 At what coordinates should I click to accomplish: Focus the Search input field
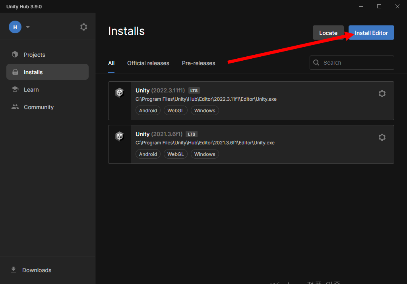point(352,63)
